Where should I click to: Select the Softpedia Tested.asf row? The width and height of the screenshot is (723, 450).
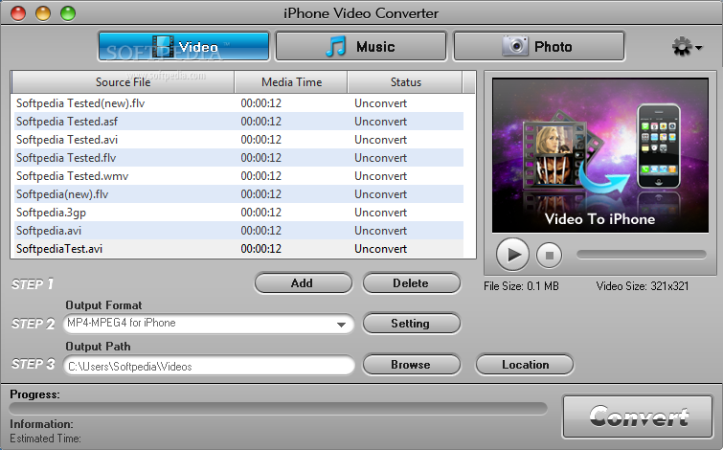tap(237, 122)
